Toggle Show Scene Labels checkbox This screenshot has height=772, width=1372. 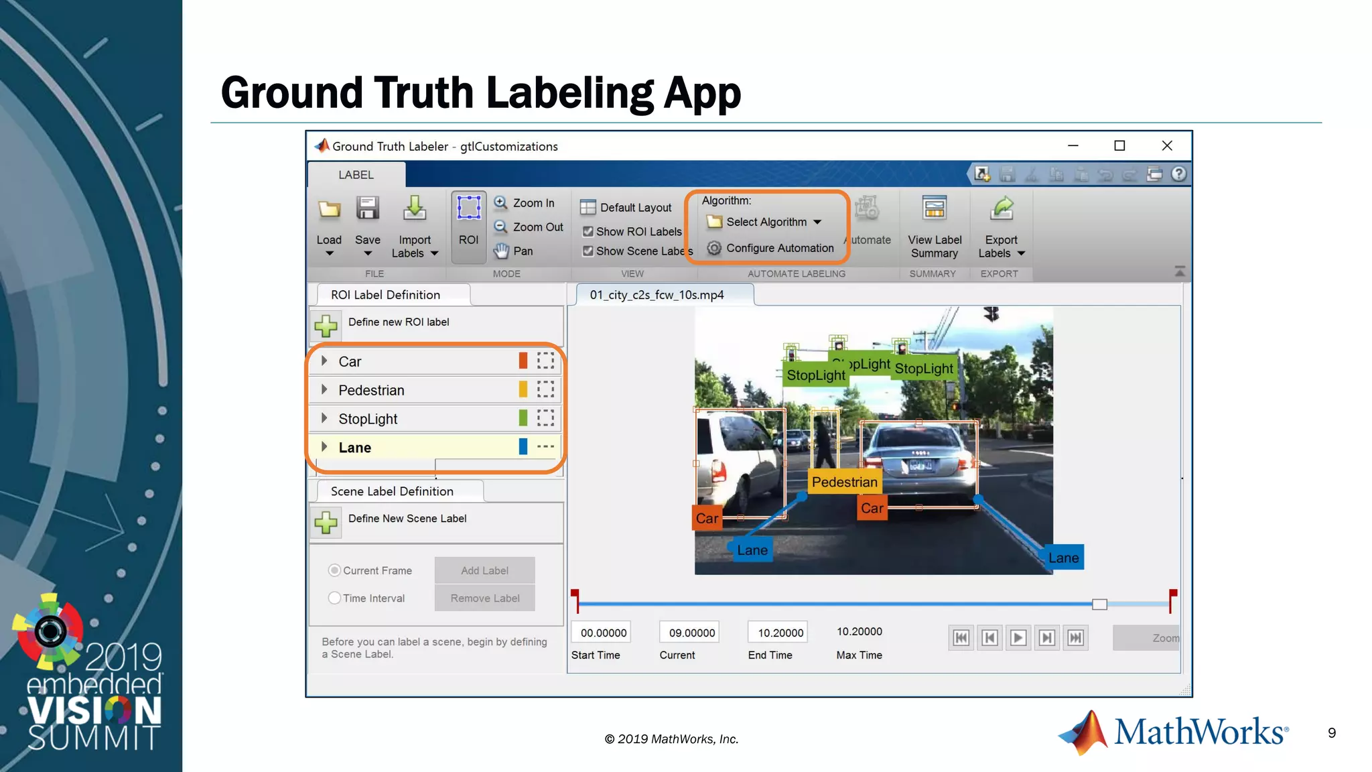(x=588, y=251)
